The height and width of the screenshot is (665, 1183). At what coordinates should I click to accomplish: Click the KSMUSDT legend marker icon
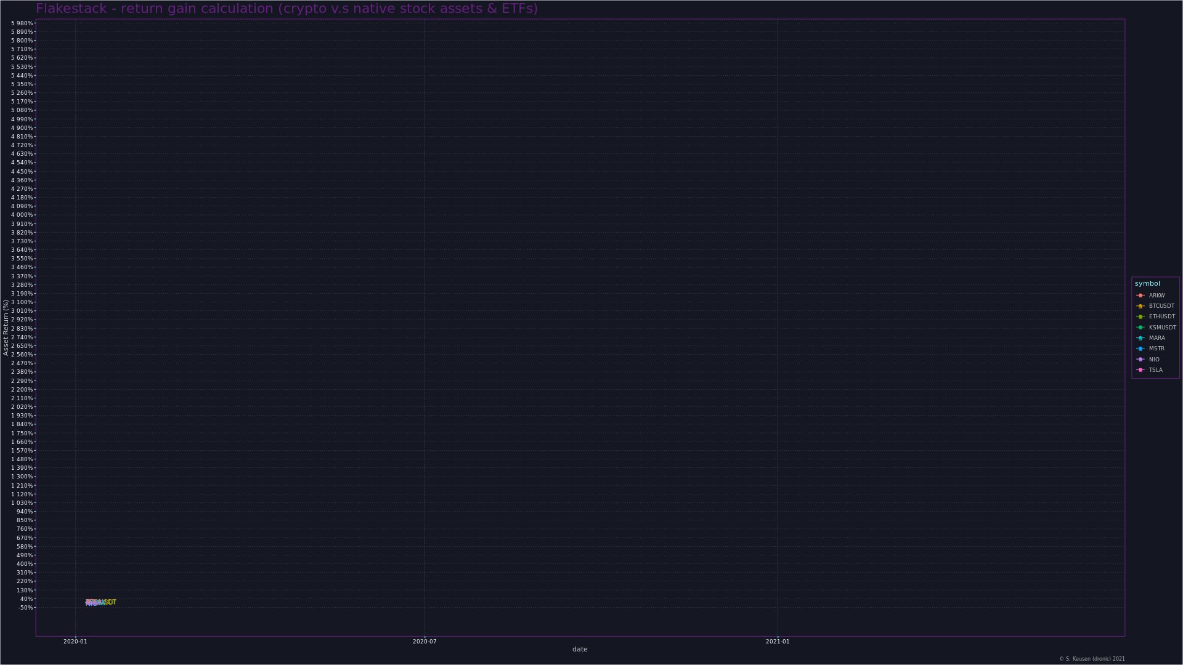coord(1140,328)
